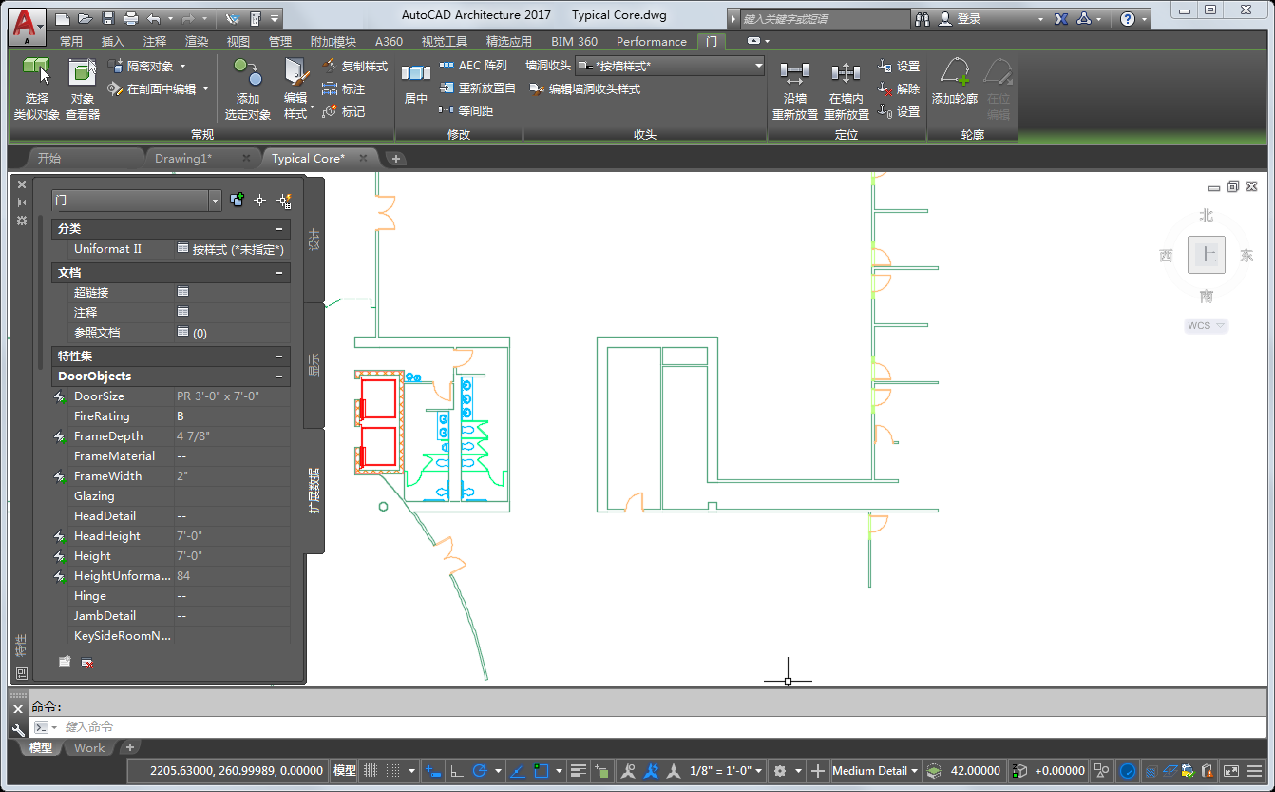
Task: Open the 注释 ribbon tab
Action: [155, 42]
